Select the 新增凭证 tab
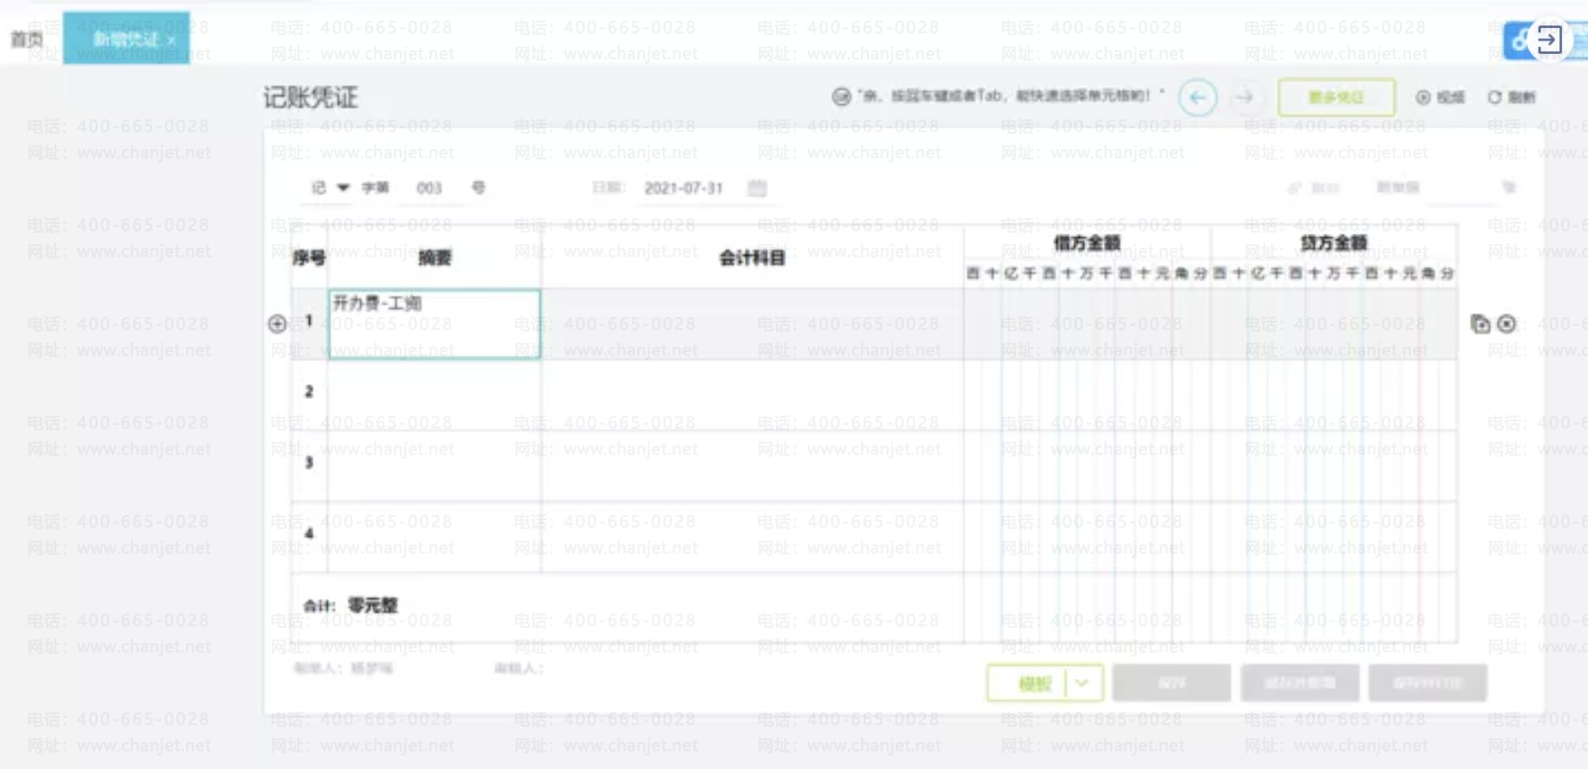Image resolution: width=1588 pixels, height=769 pixels. pos(126,39)
